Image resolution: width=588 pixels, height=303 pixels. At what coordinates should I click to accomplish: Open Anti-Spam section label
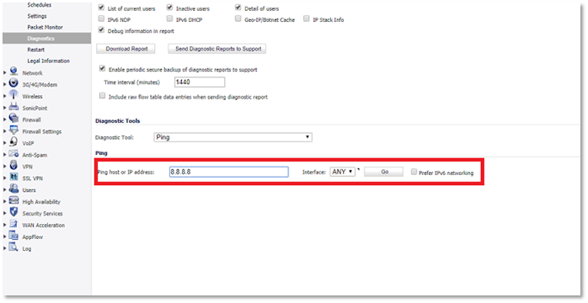[x=35, y=155]
